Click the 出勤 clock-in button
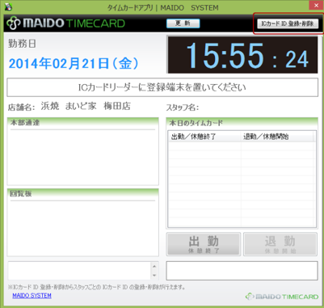The image size is (324, 308). tap(204, 244)
